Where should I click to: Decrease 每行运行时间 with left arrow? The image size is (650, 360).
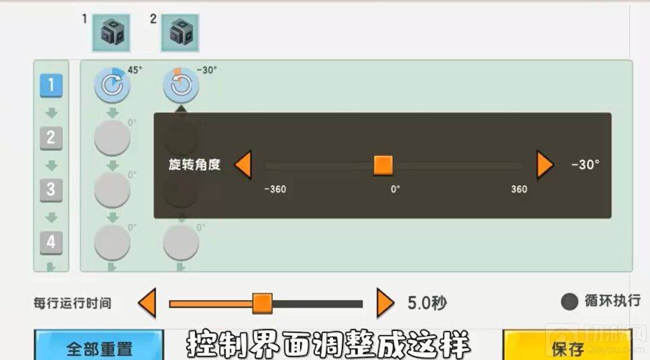coord(147,303)
